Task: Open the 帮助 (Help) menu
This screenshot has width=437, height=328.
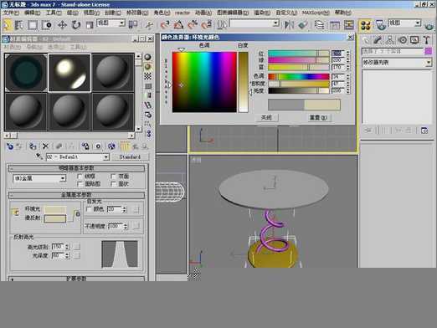Action: click(x=342, y=13)
